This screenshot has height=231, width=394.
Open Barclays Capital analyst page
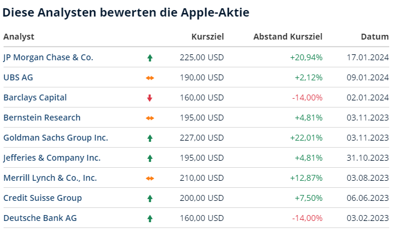(35, 97)
